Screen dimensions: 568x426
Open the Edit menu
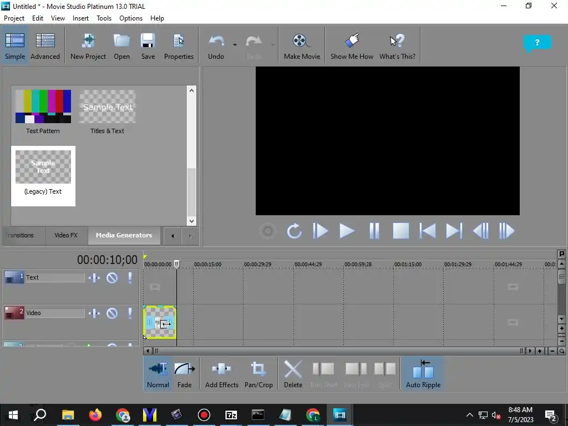[37, 18]
